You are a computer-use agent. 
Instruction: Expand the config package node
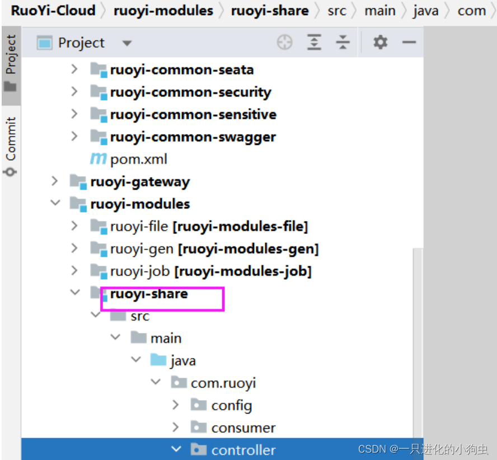point(176,405)
